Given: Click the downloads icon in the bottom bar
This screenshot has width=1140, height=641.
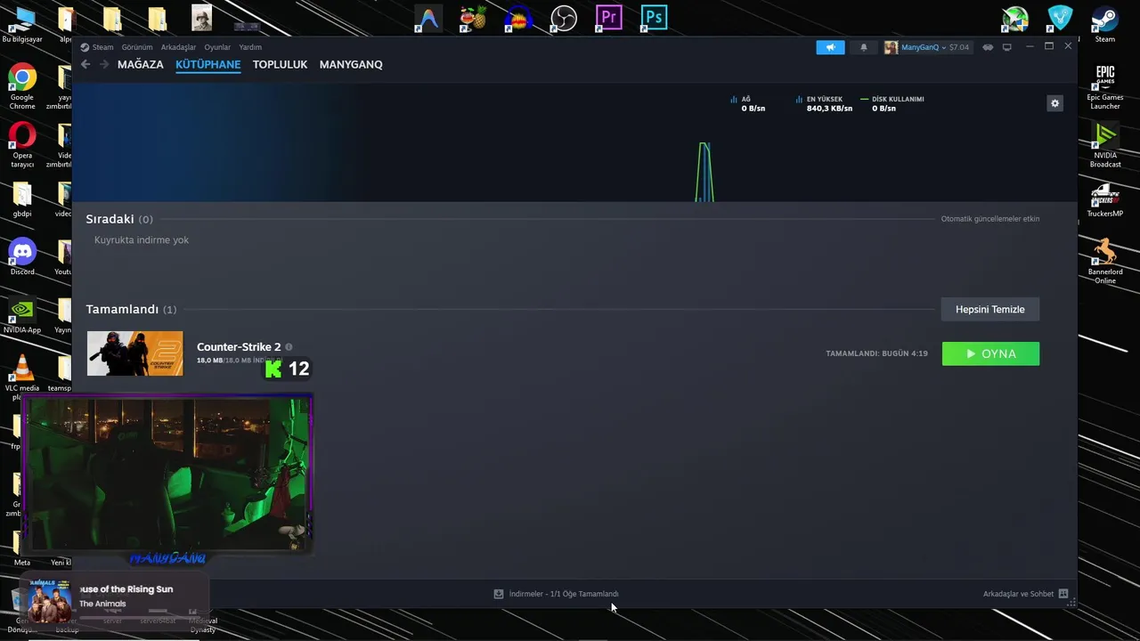Looking at the screenshot, I should point(499,594).
